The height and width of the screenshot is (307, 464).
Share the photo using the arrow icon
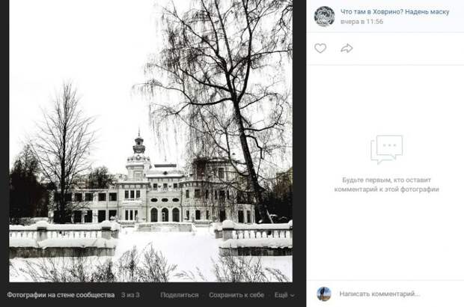(x=347, y=48)
